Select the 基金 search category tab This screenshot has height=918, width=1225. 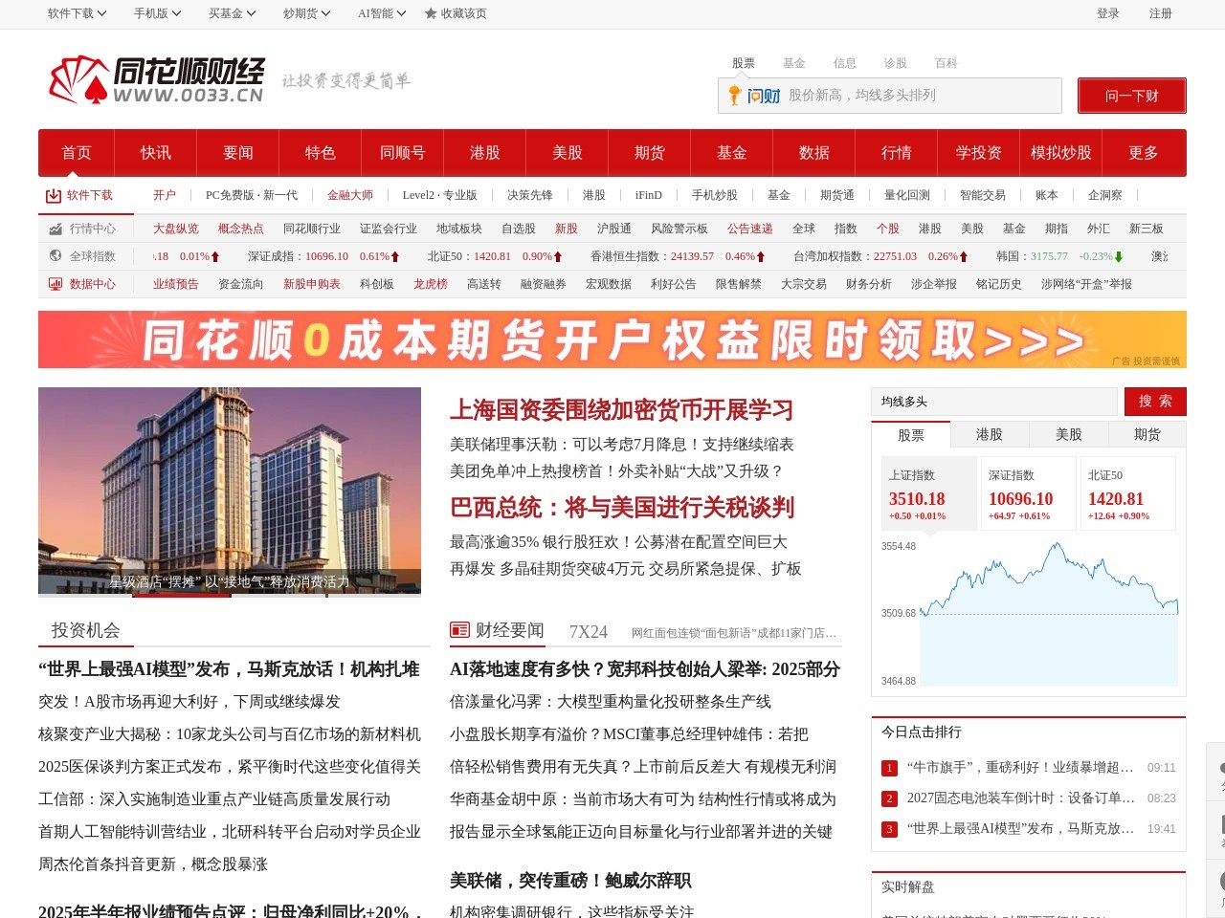(793, 63)
